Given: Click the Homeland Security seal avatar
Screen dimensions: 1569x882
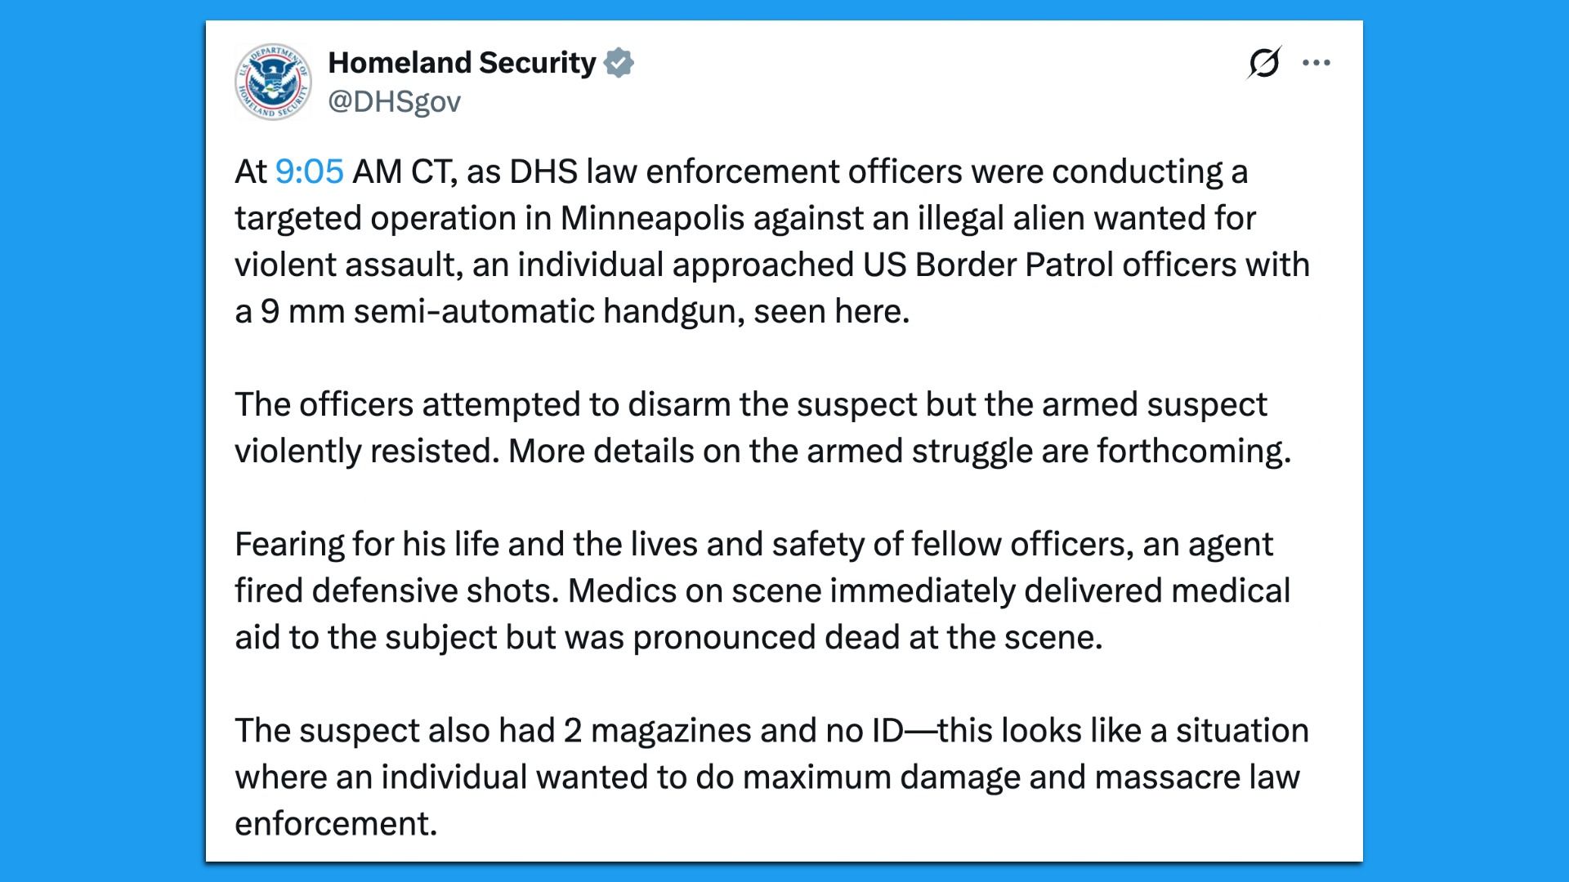Looking at the screenshot, I should 273,82.
